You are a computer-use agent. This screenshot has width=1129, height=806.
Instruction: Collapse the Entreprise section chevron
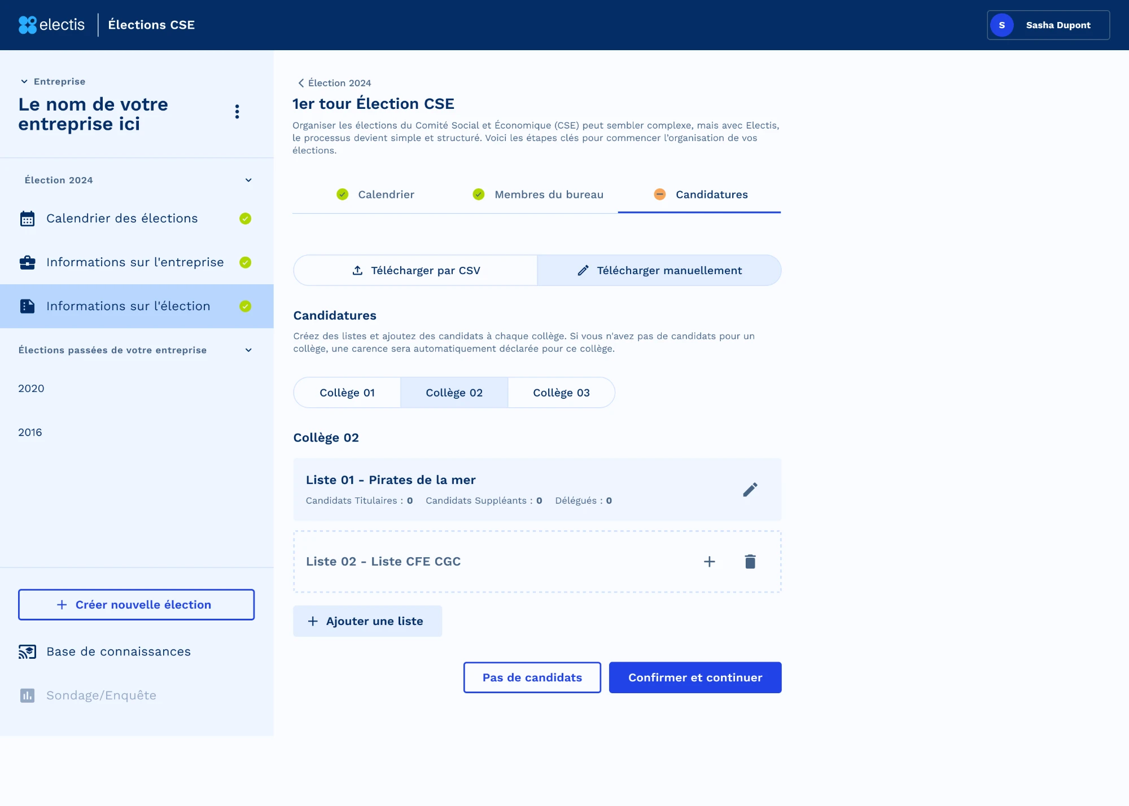[x=24, y=82]
